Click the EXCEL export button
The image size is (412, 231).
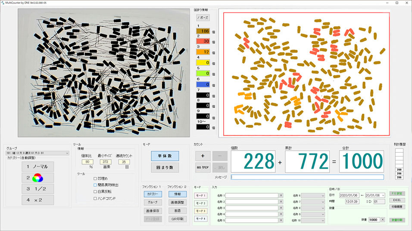click(397, 200)
